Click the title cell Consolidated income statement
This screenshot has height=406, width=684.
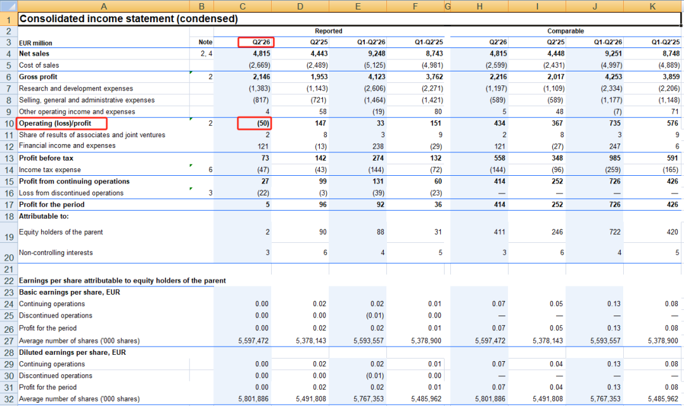pyautogui.click(x=129, y=19)
